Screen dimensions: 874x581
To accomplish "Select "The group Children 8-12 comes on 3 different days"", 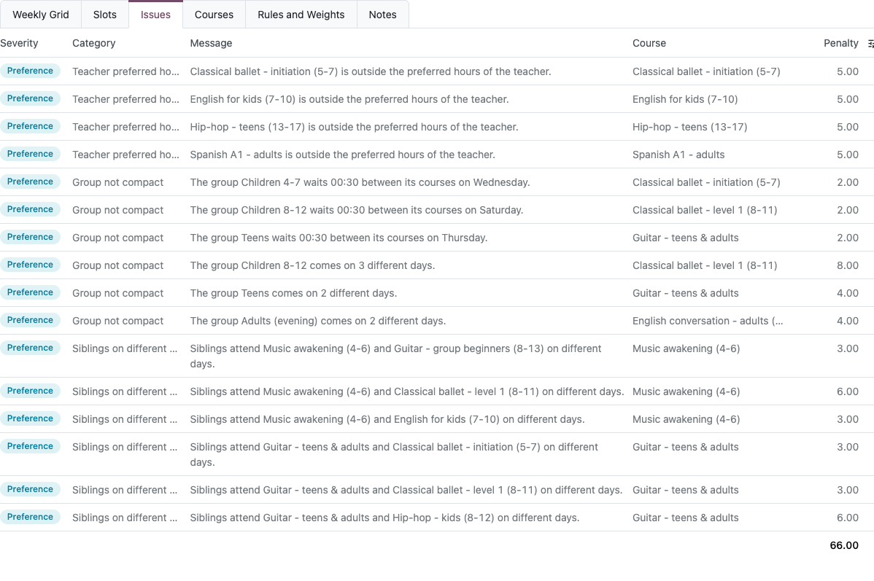I will 312,265.
